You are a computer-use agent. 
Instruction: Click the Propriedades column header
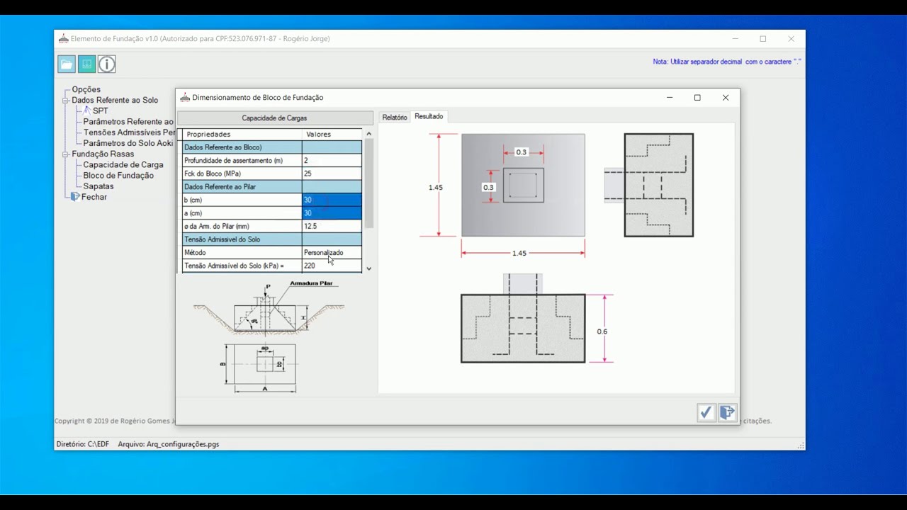click(242, 135)
